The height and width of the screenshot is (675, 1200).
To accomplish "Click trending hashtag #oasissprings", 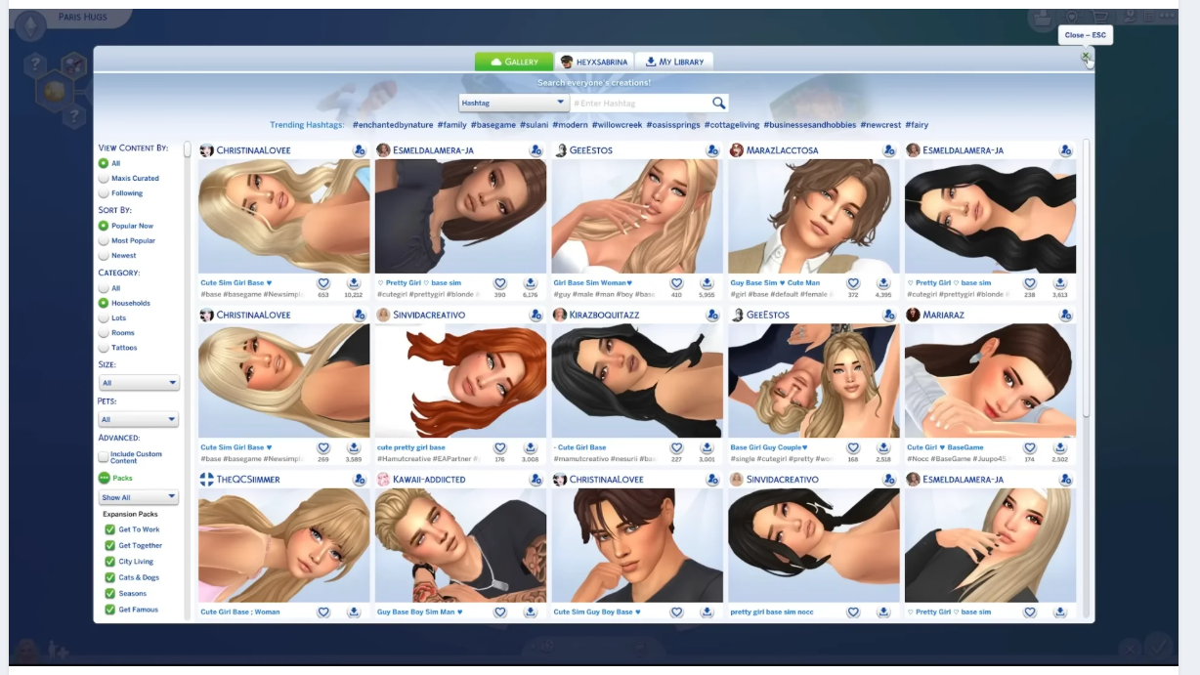I will click(x=675, y=125).
